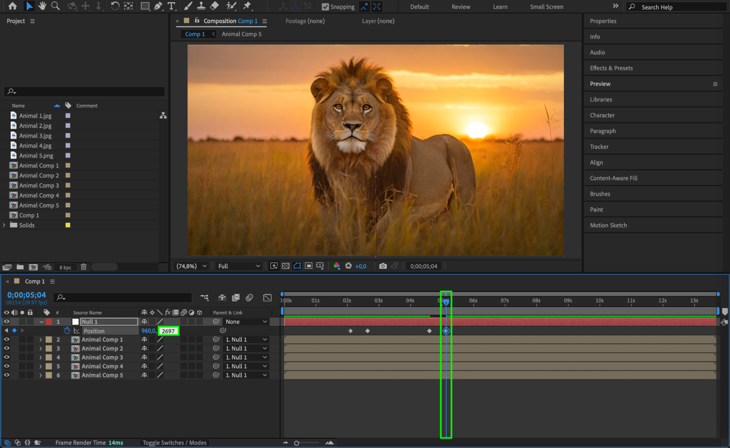The width and height of the screenshot is (730, 448).
Task: Switch to the Review workspace
Action: [460, 7]
